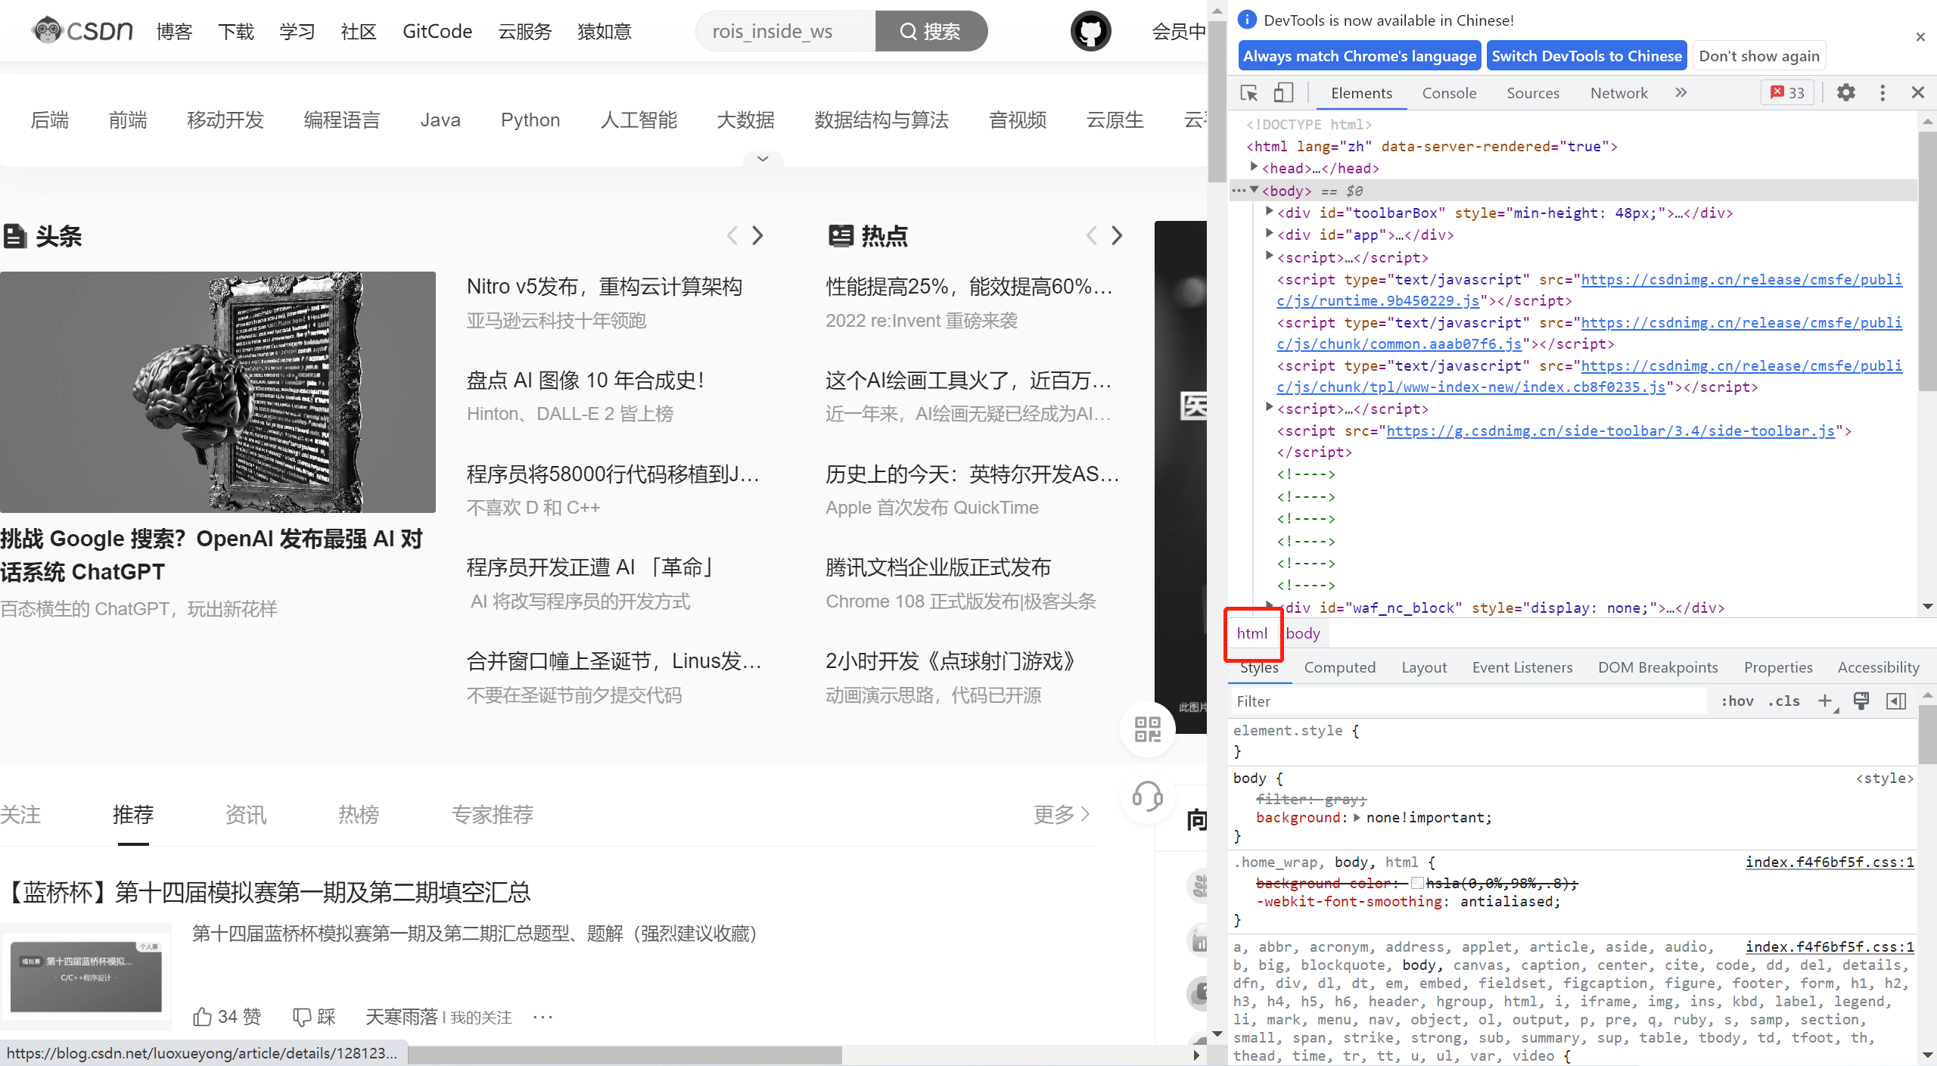The height and width of the screenshot is (1066, 1937).
Task: Go to next 头条 slide arrow
Action: click(x=758, y=236)
